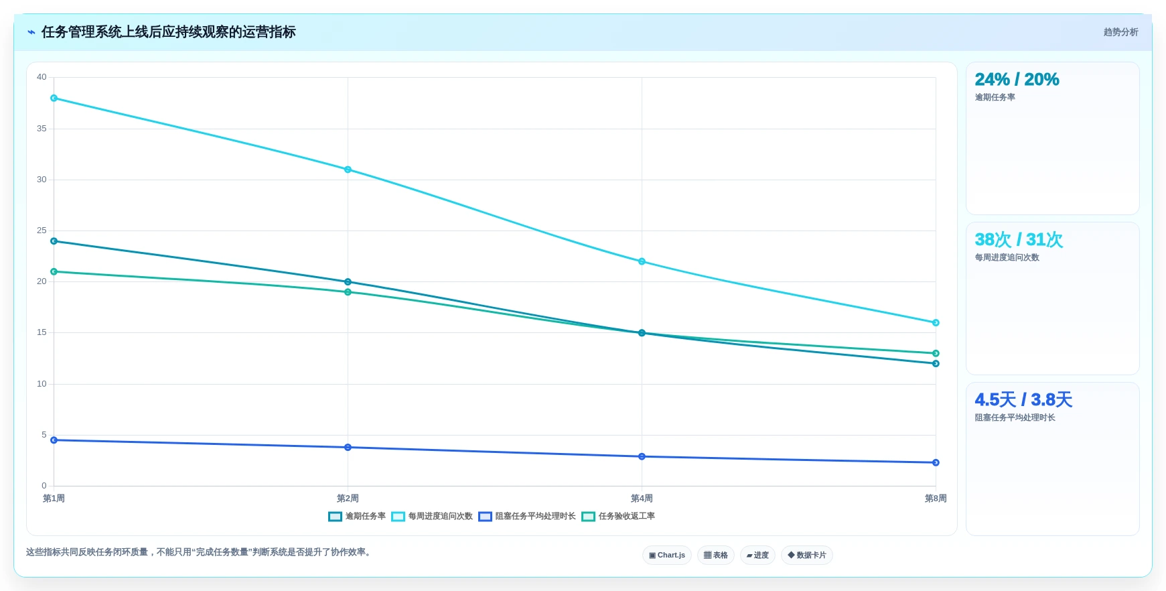Click the lightning icon beside the dashboard title
The width and height of the screenshot is (1166, 591).
[x=31, y=32]
